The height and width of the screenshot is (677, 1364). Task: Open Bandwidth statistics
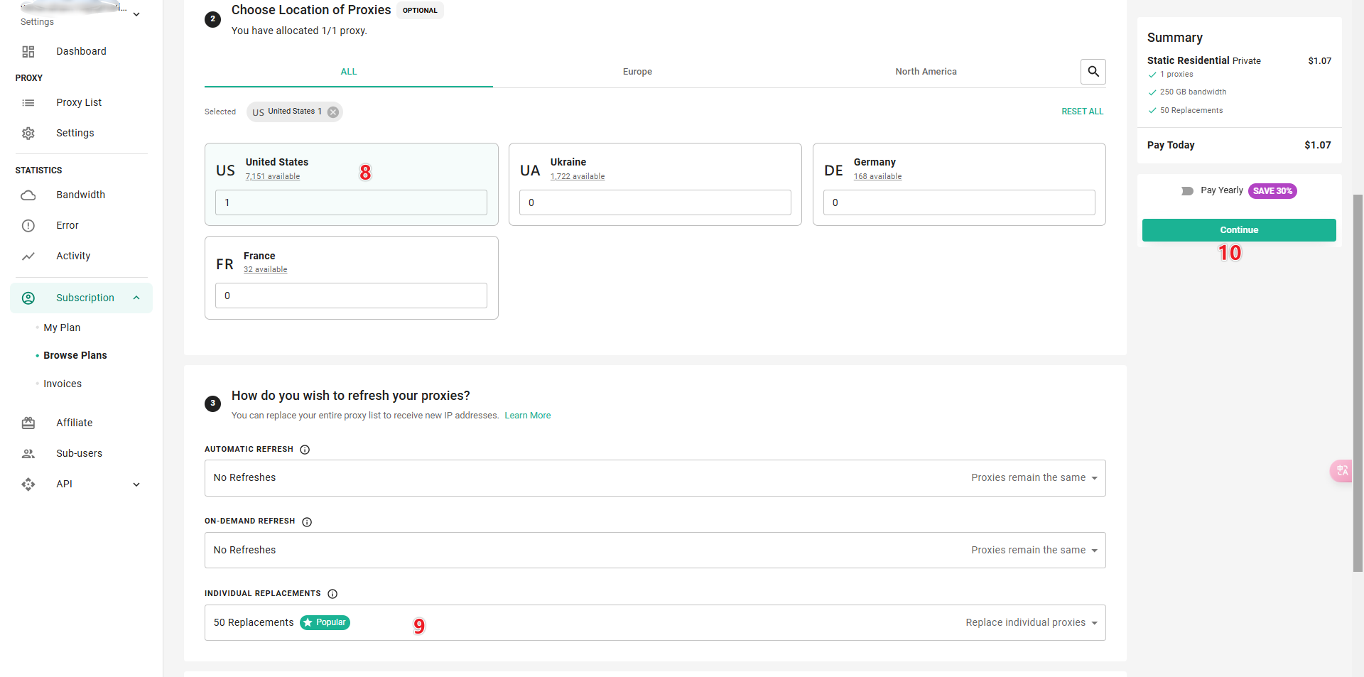tap(80, 195)
